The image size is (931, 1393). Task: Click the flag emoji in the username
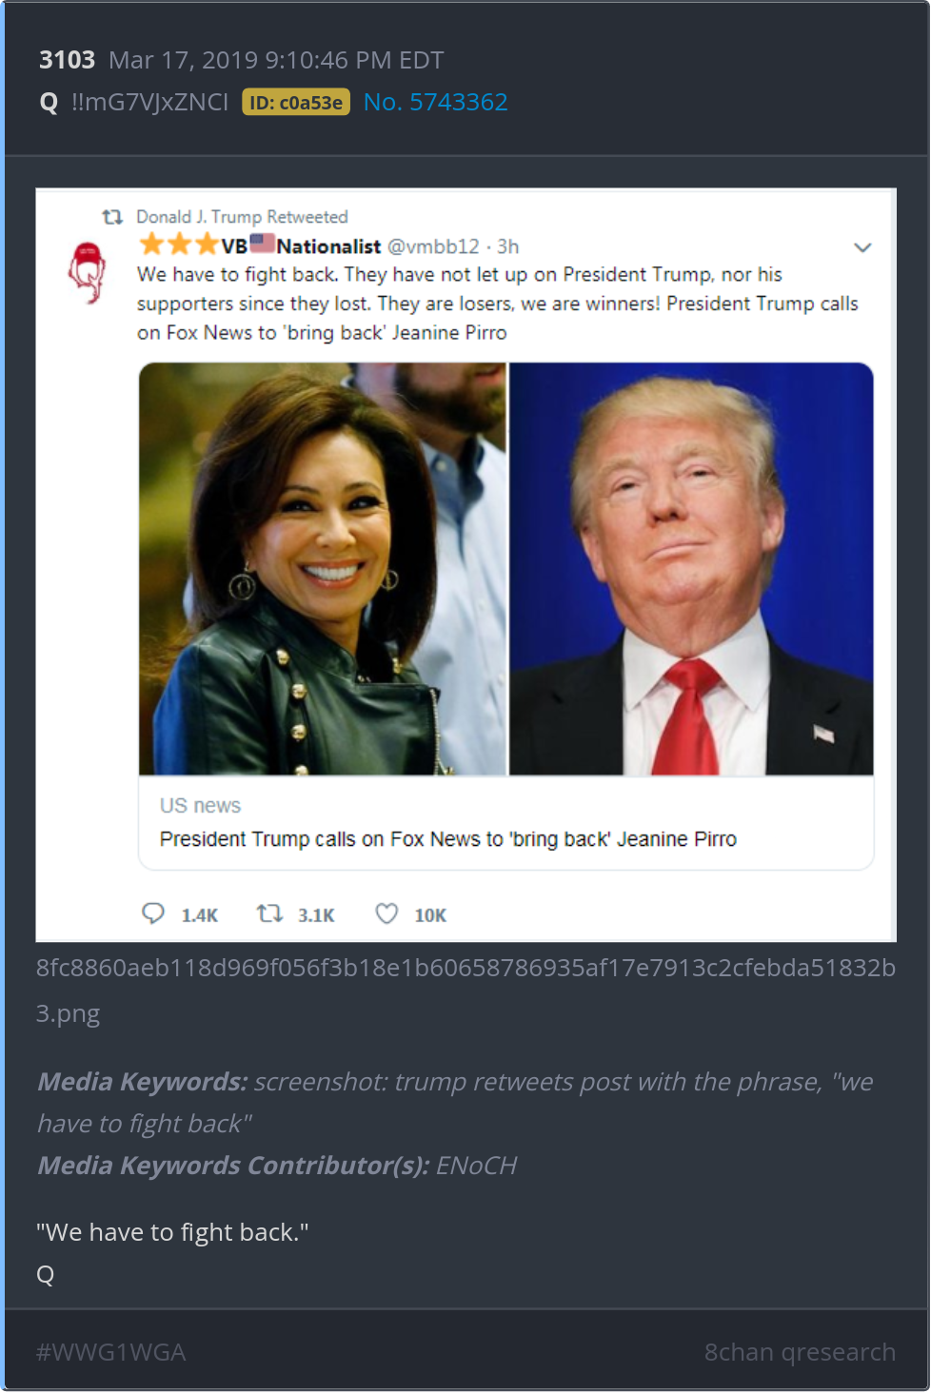click(263, 245)
